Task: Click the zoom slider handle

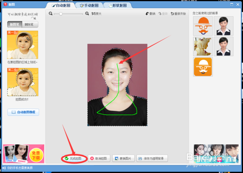Action: pos(61,14)
